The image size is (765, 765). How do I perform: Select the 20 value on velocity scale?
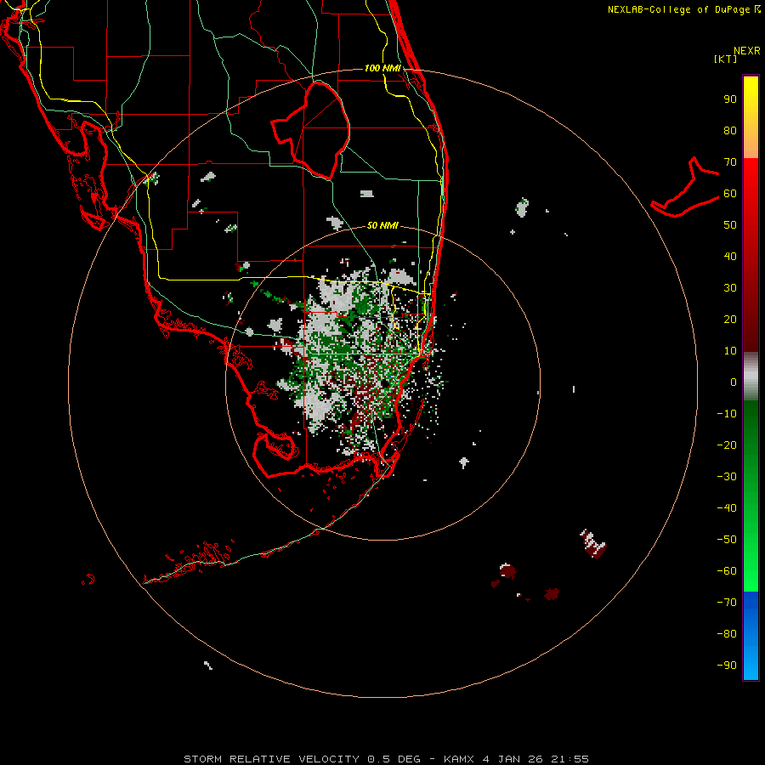pyautogui.click(x=730, y=319)
